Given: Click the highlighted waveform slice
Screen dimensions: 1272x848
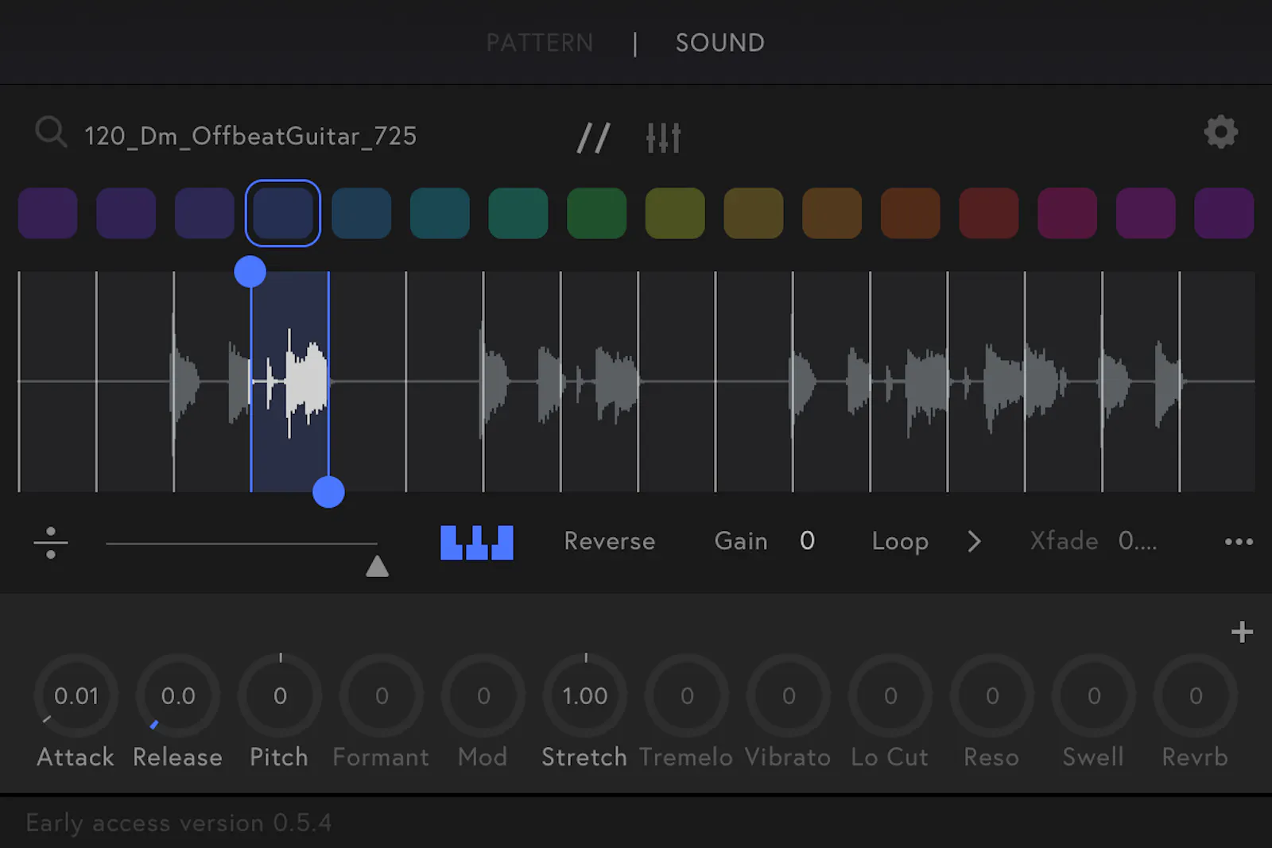Looking at the screenshot, I should coord(289,381).
